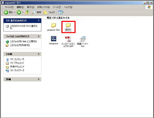Click the 素材1 folder name label

click(68, 30)
